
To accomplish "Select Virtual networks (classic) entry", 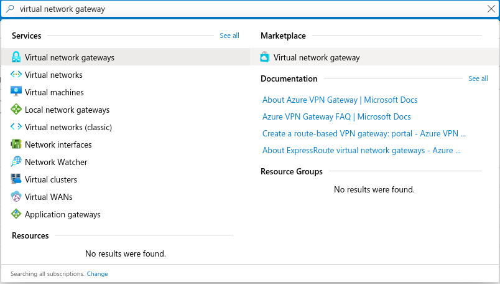I will click(126, 127).
